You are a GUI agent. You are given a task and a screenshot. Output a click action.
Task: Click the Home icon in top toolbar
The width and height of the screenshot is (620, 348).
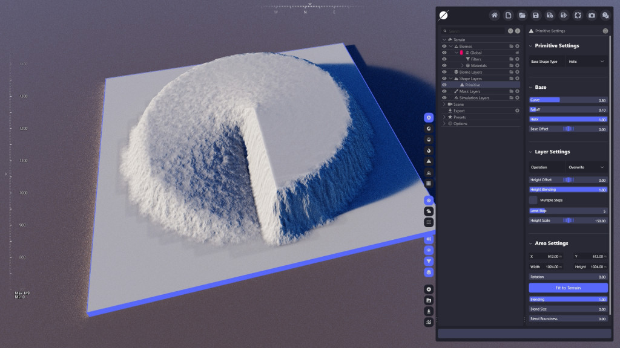coord(494,15)
